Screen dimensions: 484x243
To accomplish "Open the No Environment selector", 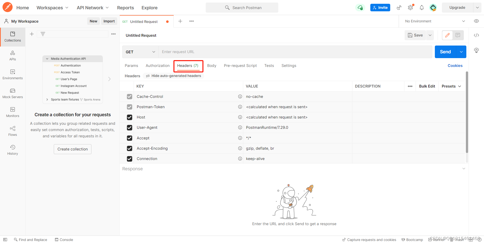I will point(435,21).
